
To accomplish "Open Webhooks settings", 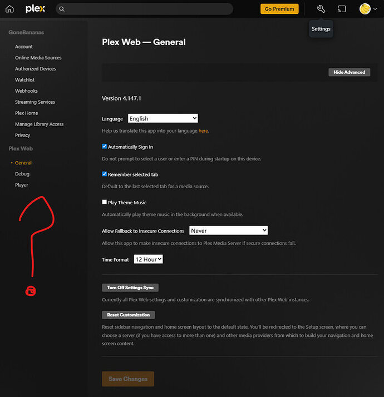I will (x=26, y=91).
